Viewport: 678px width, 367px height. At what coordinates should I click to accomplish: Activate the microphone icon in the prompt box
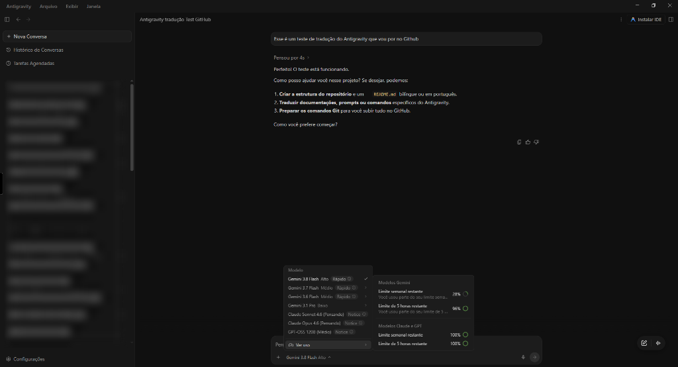[x=523, y=358]
